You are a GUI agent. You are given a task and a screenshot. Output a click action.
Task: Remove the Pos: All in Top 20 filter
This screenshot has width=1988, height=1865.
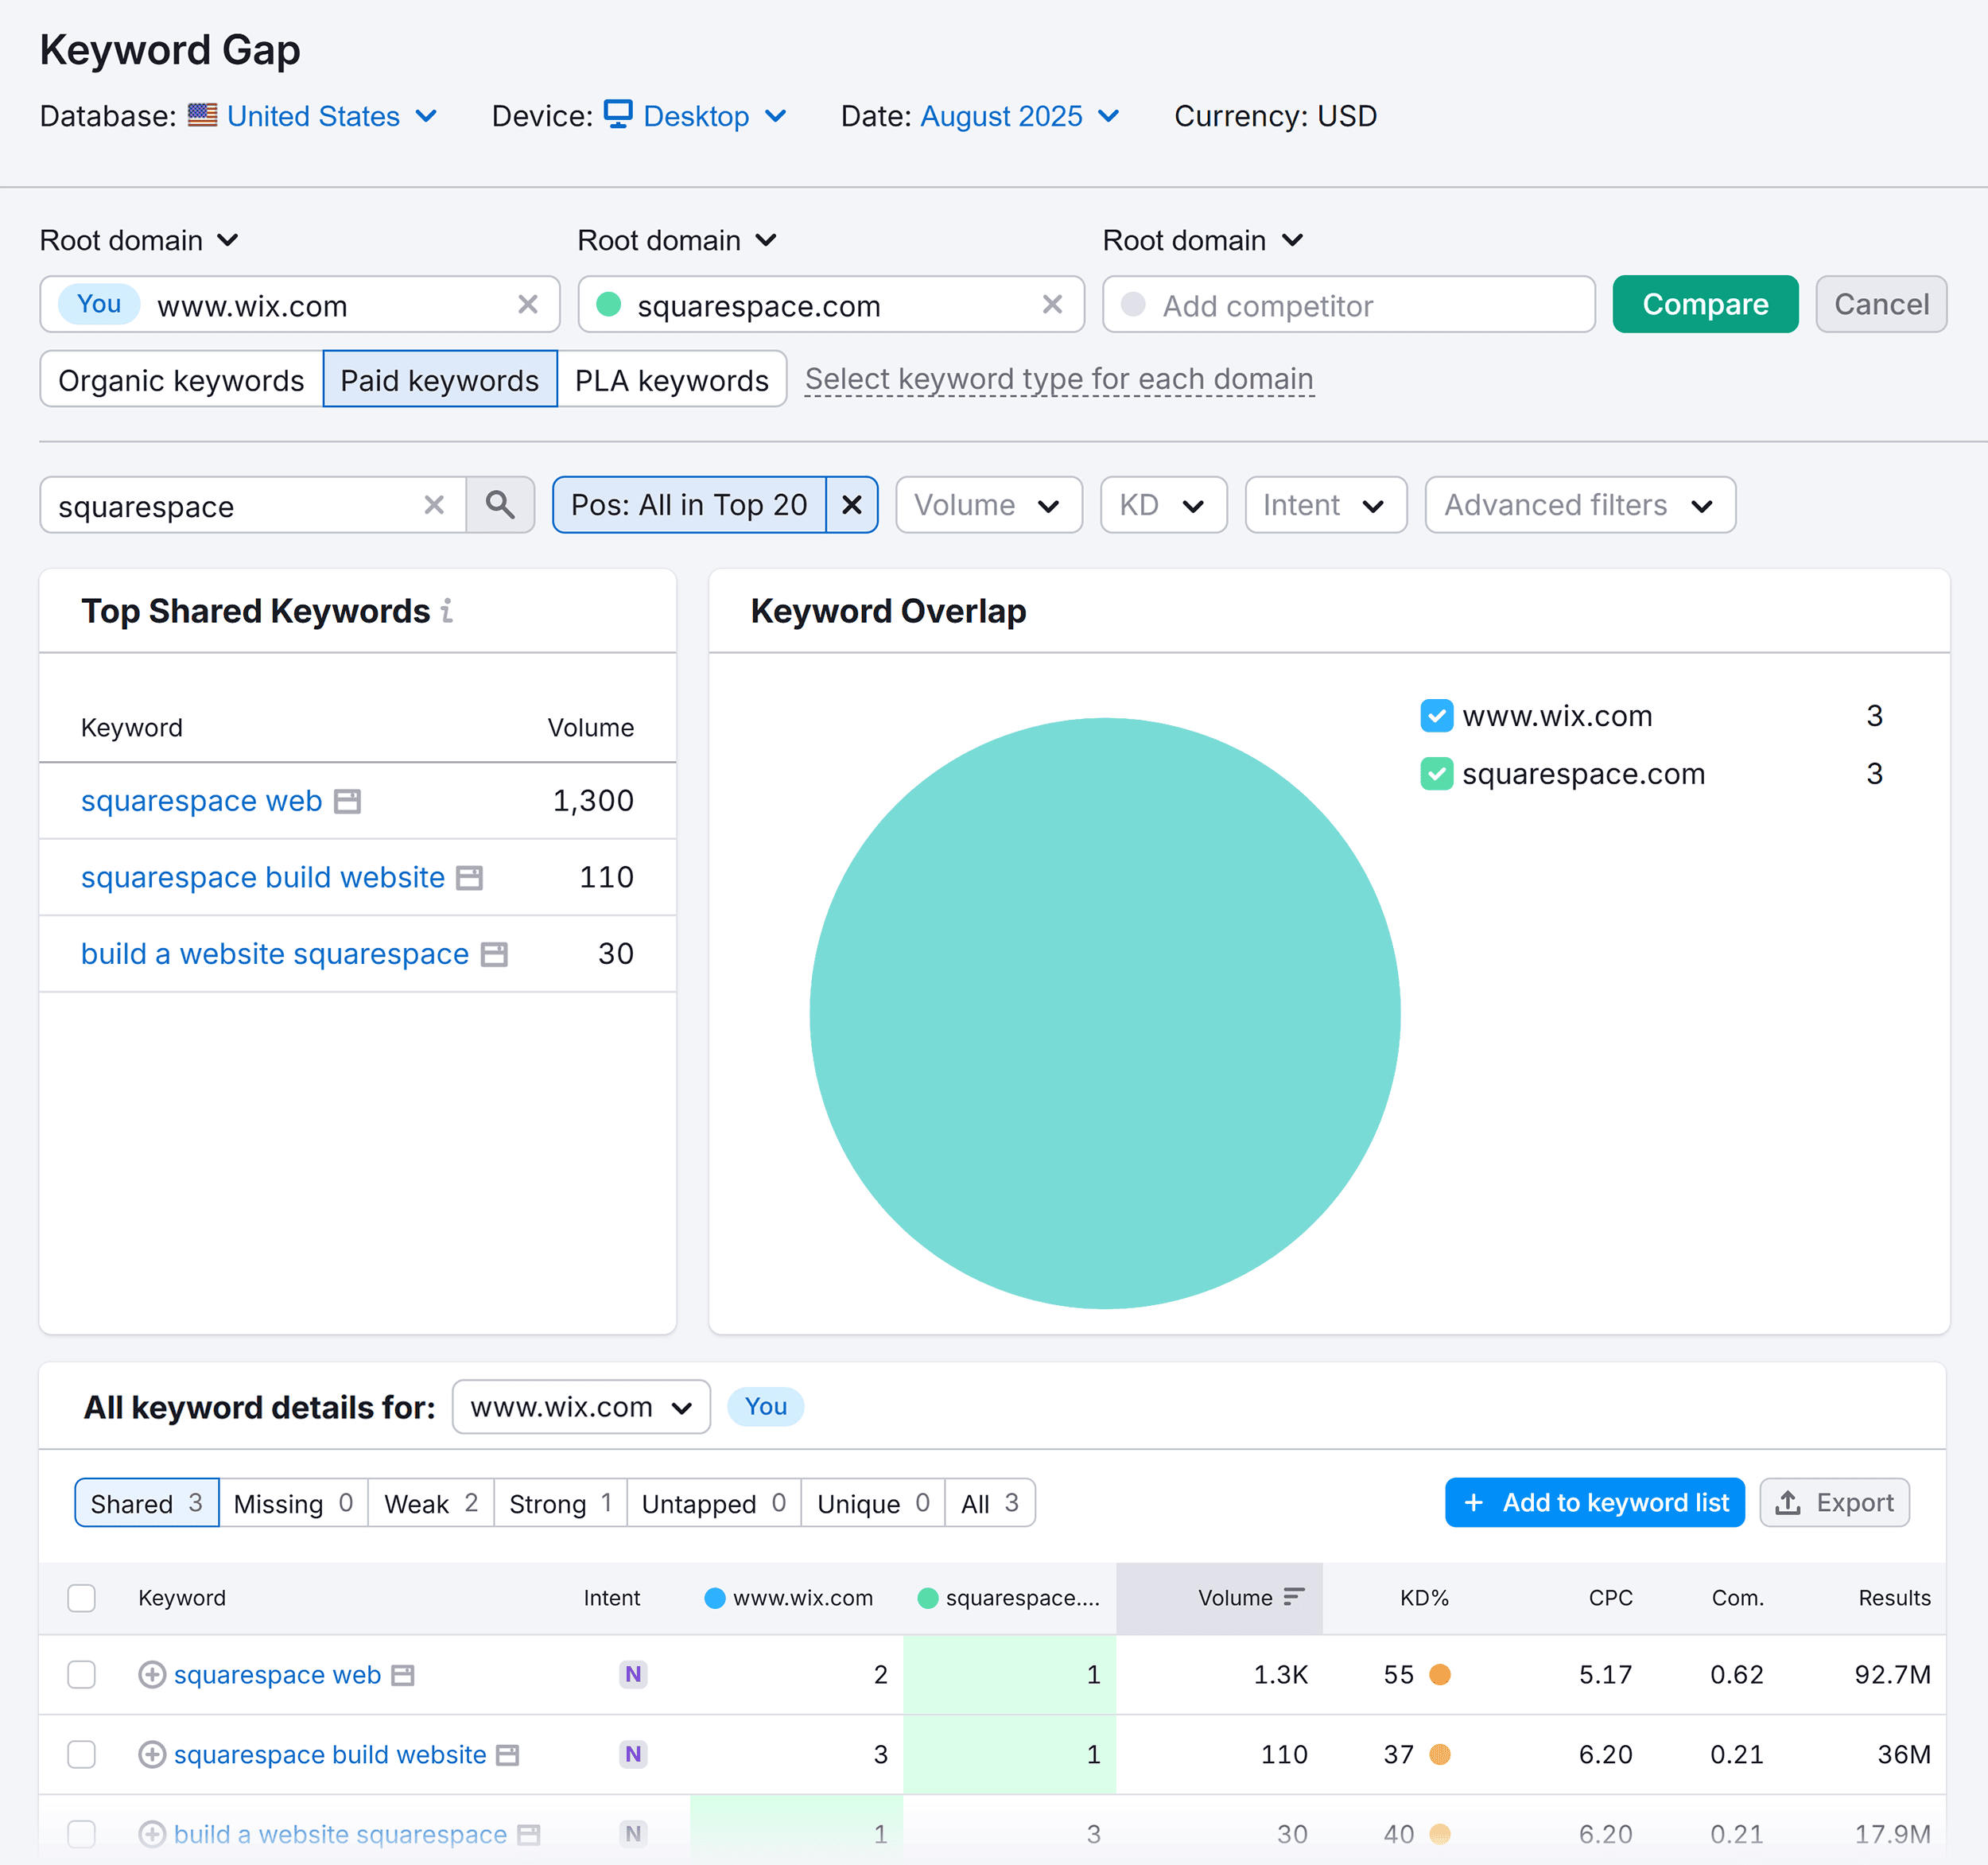click(x=852, y=505)
